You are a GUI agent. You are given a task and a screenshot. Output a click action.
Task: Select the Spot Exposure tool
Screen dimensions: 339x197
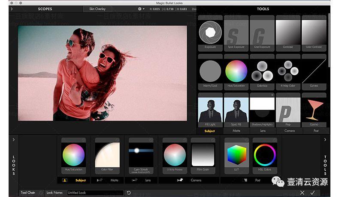(x=236, y=34)
